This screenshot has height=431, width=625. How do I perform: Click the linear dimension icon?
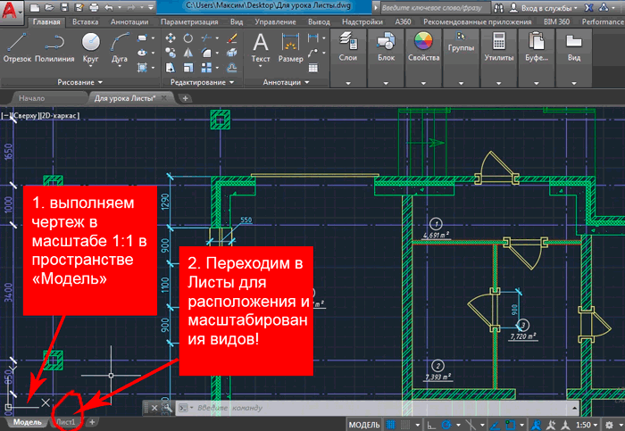click(x=312, y=38)
